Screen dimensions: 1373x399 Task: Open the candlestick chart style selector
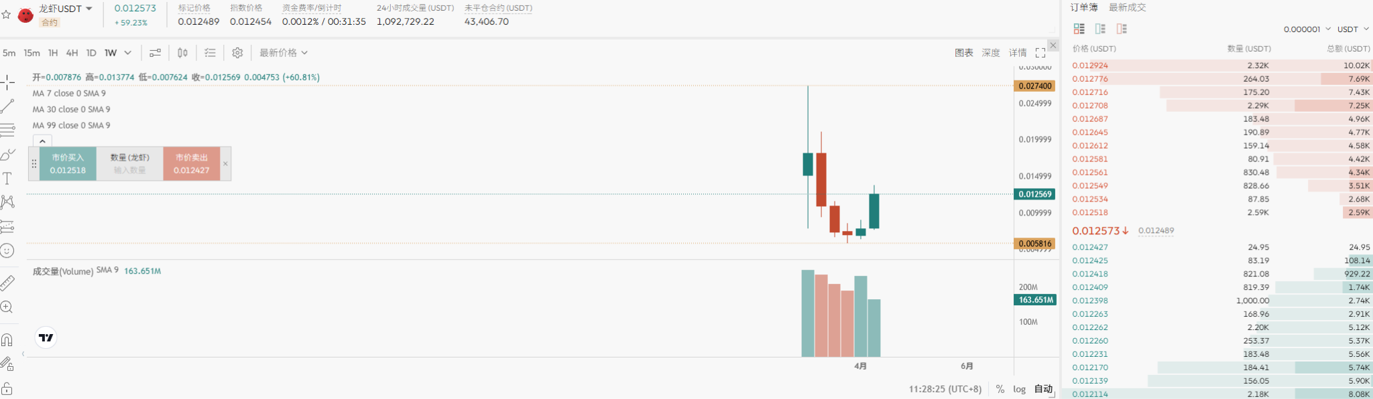(x=182, y=52)
